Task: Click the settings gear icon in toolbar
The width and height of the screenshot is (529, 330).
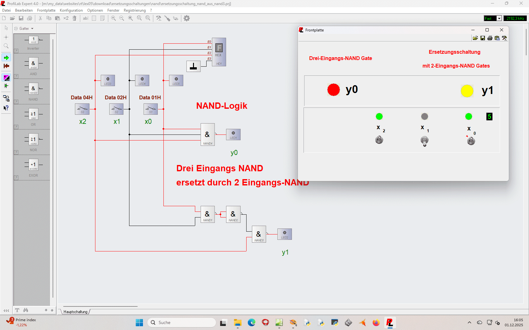Action: tap(187, 18)
